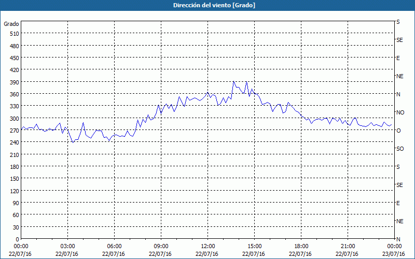Image resolution: width=415 pixels, height=259 pixels.
Task: Click the 00:00 label above 23/07/16
Action: [x=394, y=247]
